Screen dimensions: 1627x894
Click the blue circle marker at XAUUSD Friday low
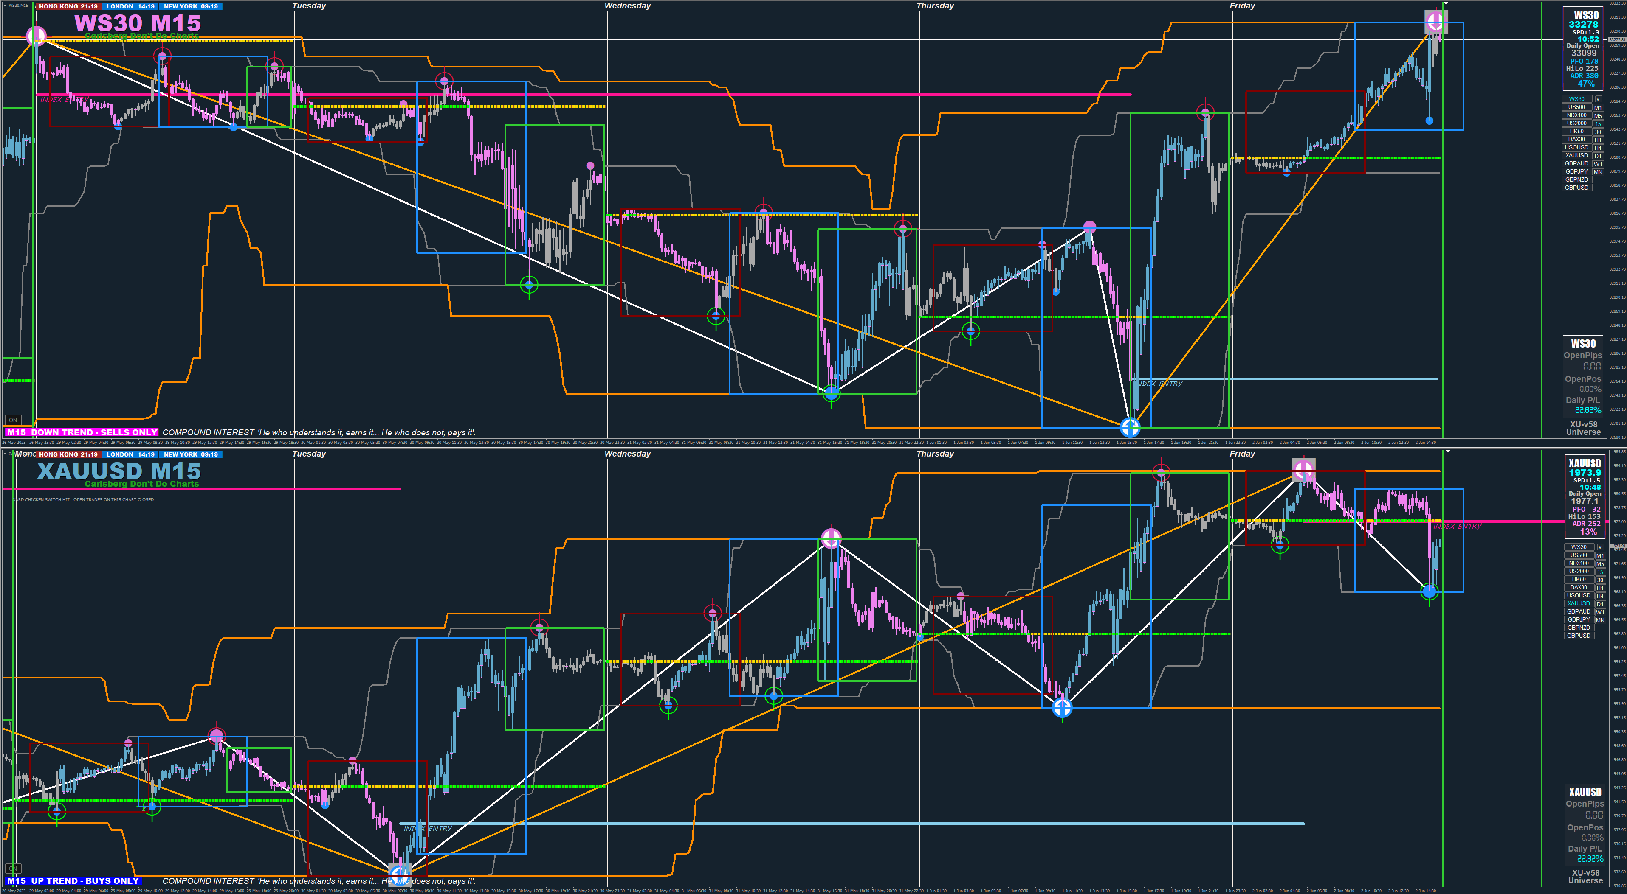click(x=1430, y=591)
